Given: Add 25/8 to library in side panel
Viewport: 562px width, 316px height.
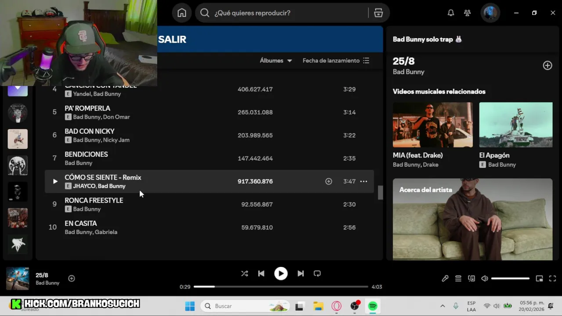Looking at the screenshot, I should 548,65.
